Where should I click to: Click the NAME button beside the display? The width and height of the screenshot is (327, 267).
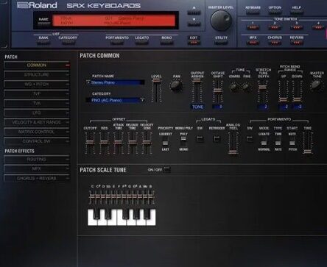(x=43, y=24)
